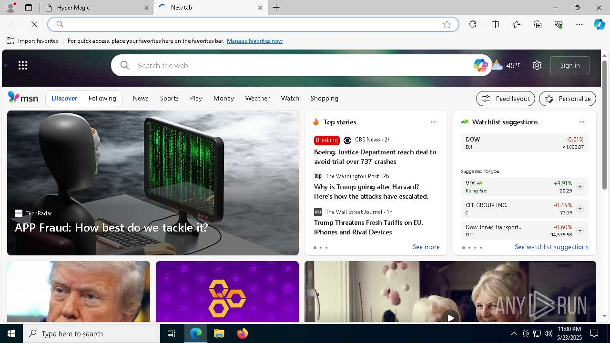Select the Discover feed tab
Image resolution: width=610 pixels, height=343 pixels.
coord(64,98)
